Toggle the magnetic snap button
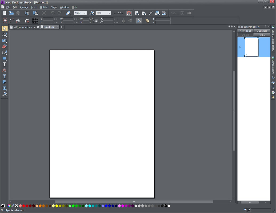This screenshot has width=276, height=213. tap(129, 13)
